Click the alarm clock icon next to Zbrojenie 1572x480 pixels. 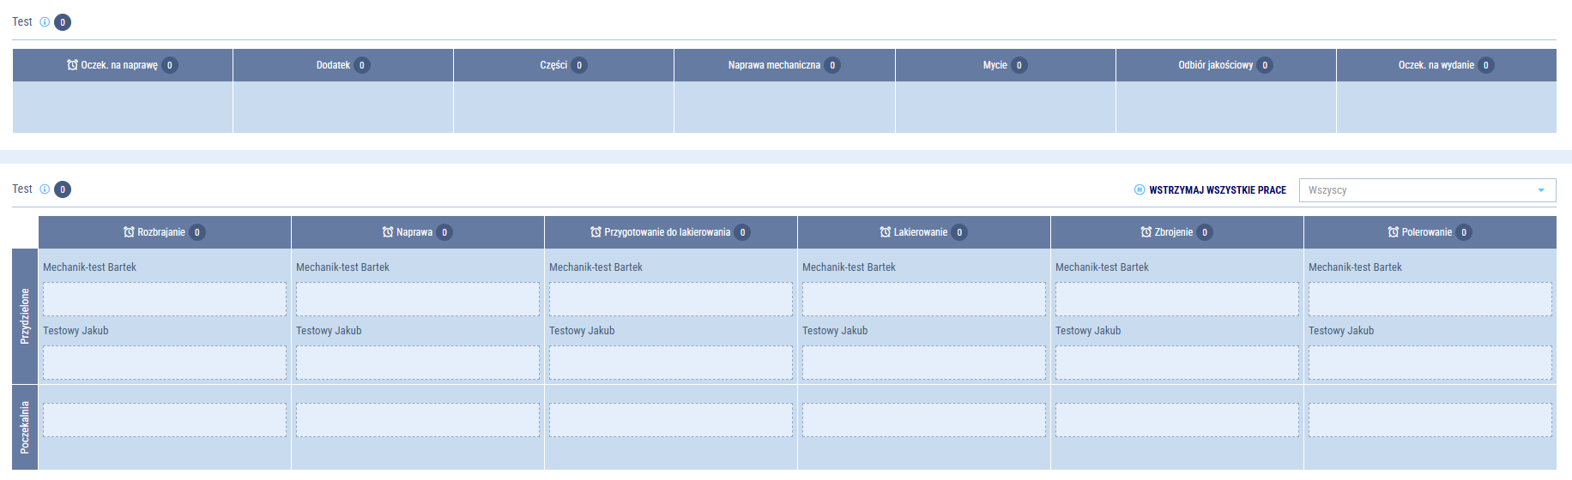tap(1146, 232)
